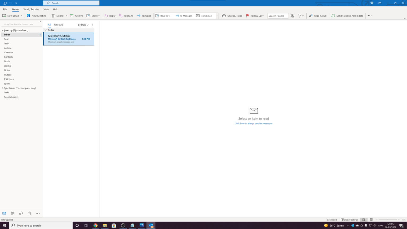Click the top Search box
The width and height of the screenshot is (407, 229).
(x=71, y=3)
